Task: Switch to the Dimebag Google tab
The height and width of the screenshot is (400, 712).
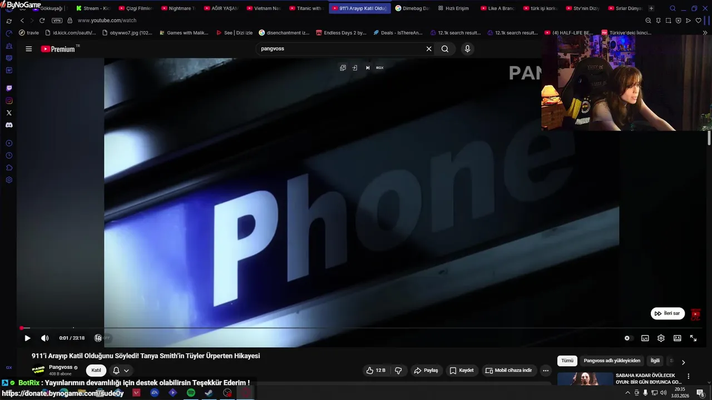Action: coord(412,8)
